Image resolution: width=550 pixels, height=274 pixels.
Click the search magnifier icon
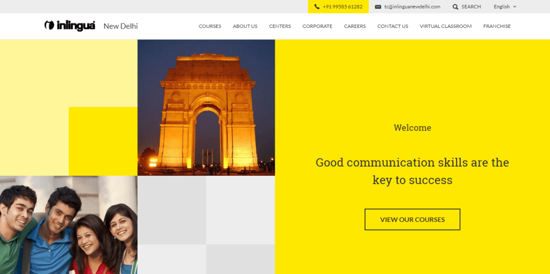(x=455, y=7)
